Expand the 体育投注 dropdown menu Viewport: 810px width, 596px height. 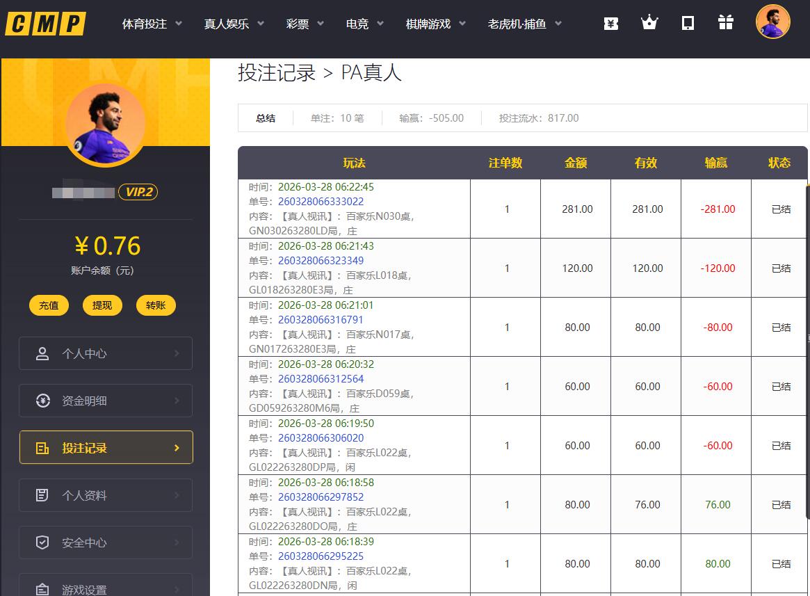coord(152,24)
